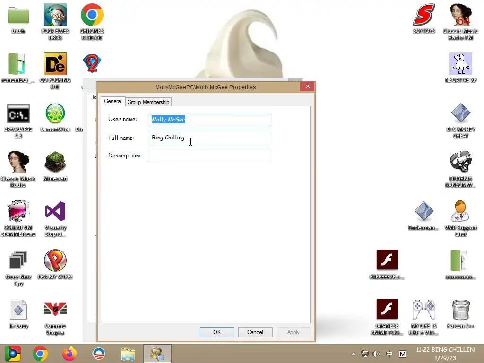Open the Classic Music Radio portrait icon

click(18, 162)
